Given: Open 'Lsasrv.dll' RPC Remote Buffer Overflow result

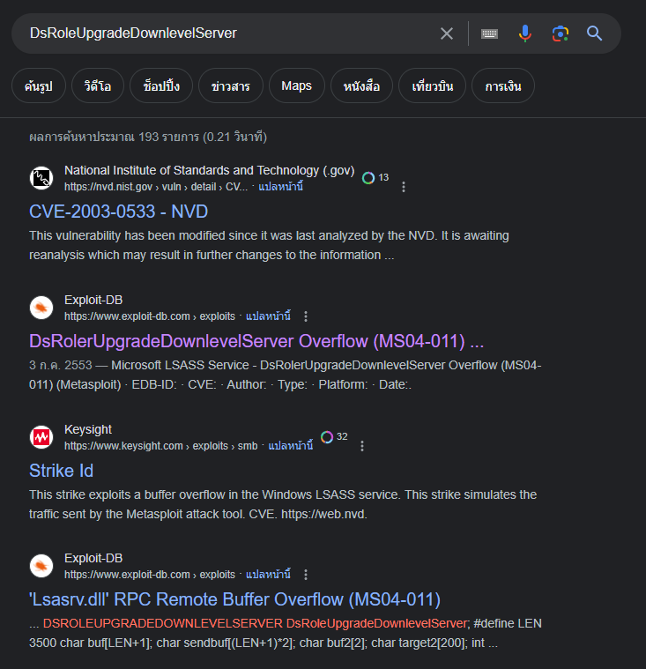Looking at the screenshot, I should click(x=234, y=599).
